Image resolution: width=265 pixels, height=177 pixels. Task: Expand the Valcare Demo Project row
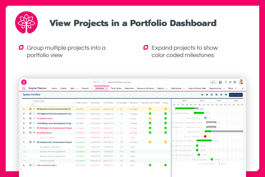coord(34,165)
